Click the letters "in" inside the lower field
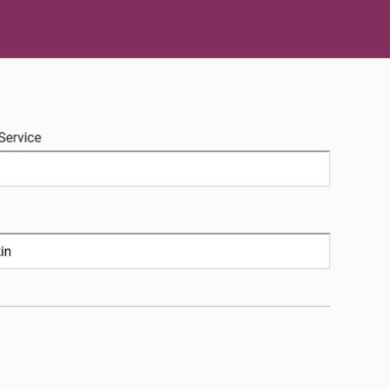The height and width of the screenshot is (390, 390). [x=6, y=252]
